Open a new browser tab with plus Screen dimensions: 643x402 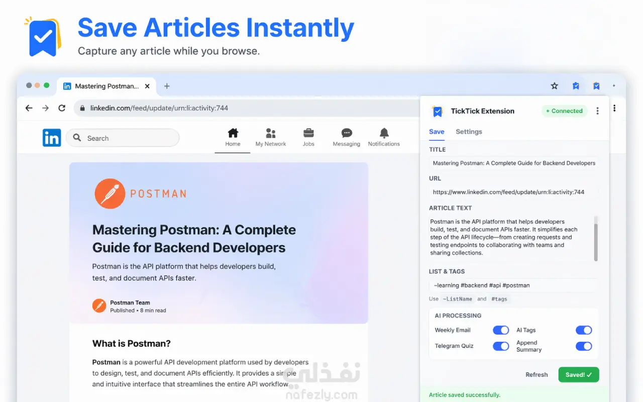pos(167,86)
